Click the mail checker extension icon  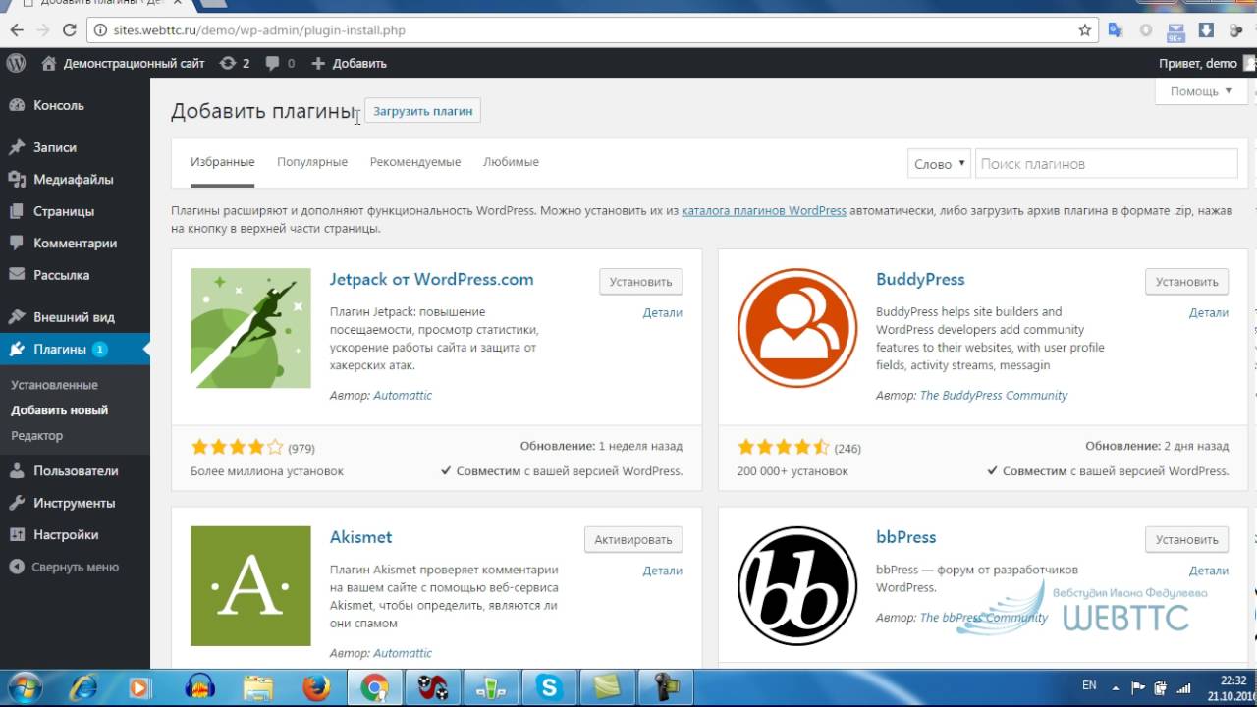[x=1176, y=30]
